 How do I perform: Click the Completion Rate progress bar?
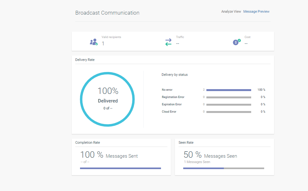point(120,168)
